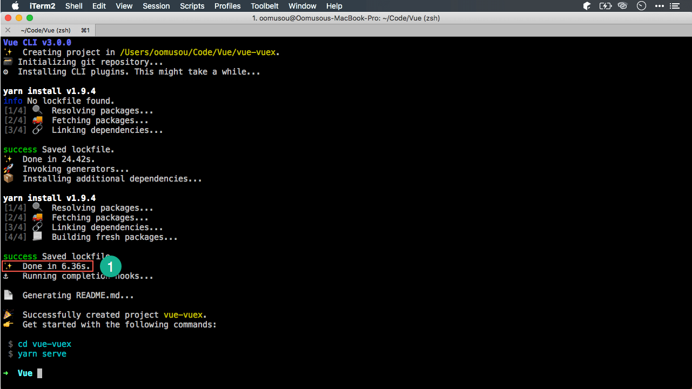Click the 'Invoking generators...' line
Screen dimensions: 692x389
(66, 169)
